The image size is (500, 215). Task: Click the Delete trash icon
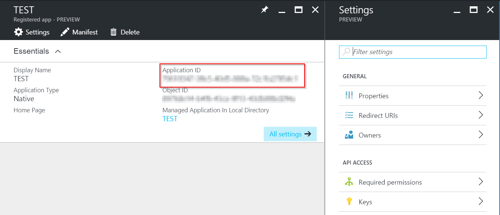(x=113, y=32)
